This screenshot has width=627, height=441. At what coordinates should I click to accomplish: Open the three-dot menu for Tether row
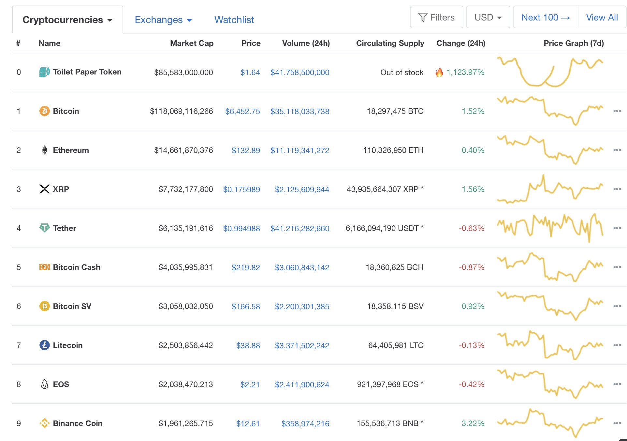617,228
